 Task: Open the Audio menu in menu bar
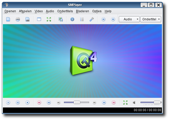click(x=50, y=11)
